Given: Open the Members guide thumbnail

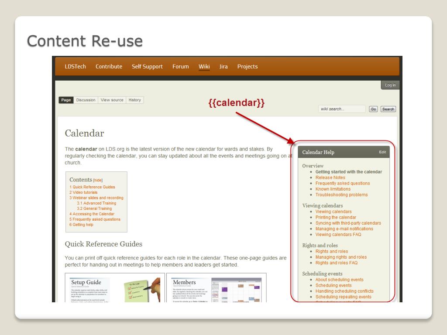Looking at the screenshot, I should click(217, 288).
